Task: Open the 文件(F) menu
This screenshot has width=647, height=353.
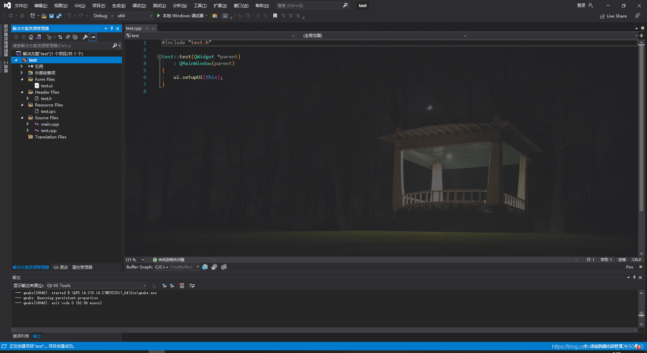Action: point(21,5)
